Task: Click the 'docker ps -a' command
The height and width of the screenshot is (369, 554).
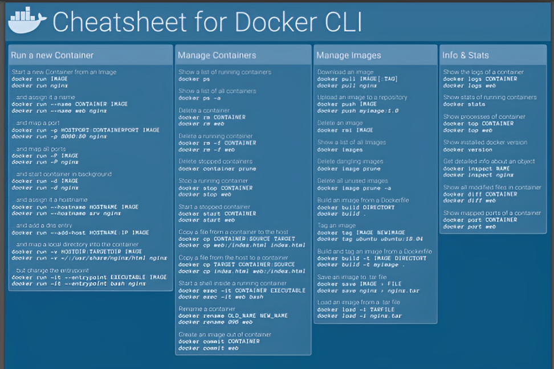Action: tap(199, 98)
